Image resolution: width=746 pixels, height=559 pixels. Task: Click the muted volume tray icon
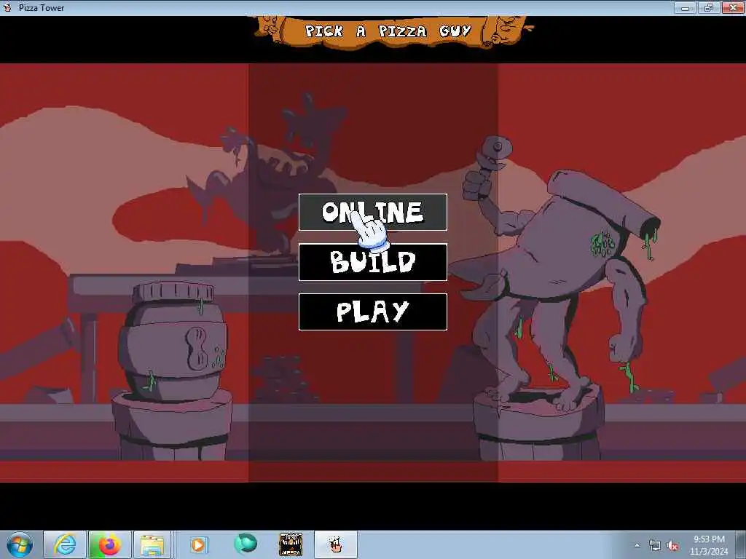tap(672, 546)
